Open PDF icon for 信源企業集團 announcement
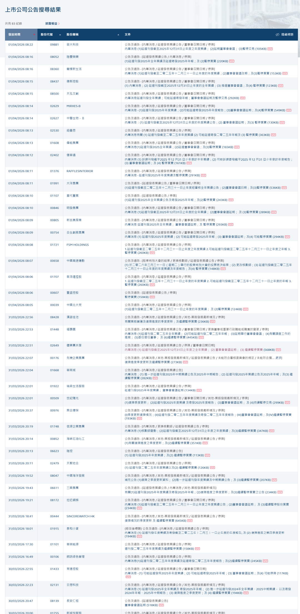The width and height of the screenshot is (300, 614). pos(272,431)
